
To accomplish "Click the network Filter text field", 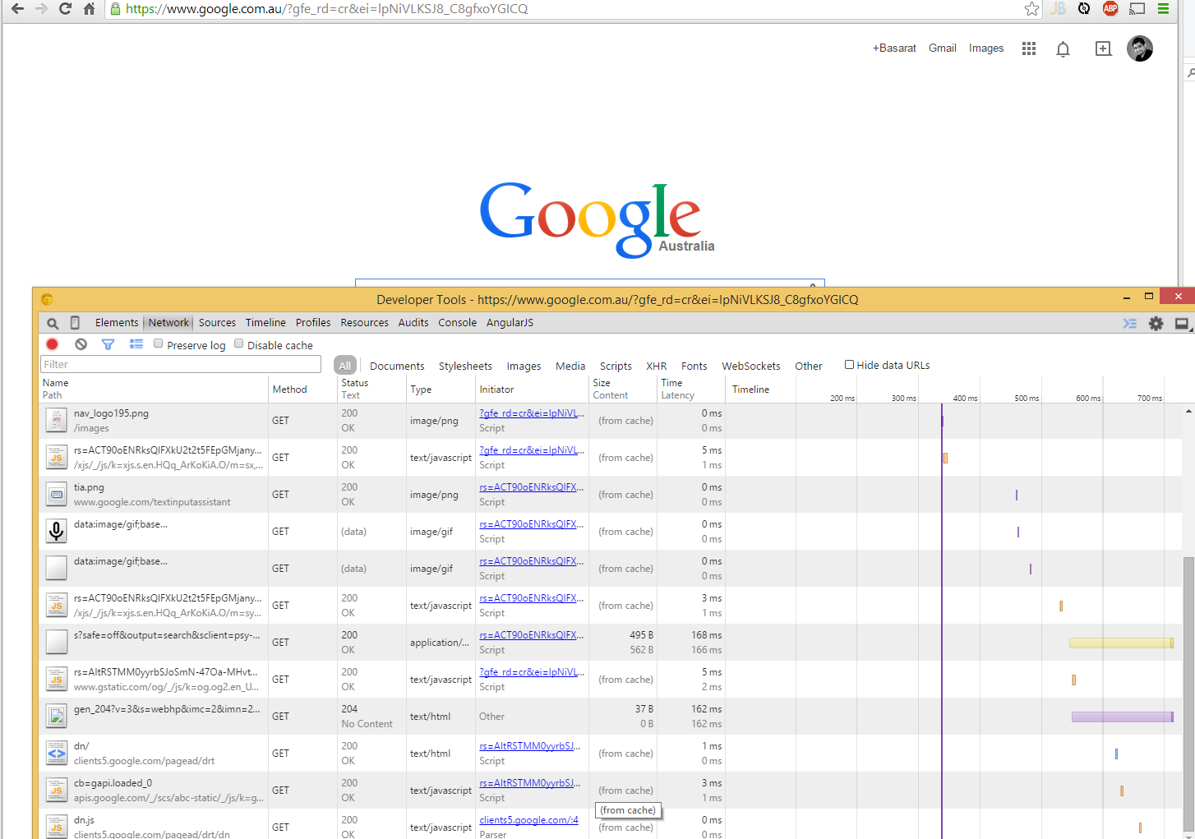I will coord(181,365).
